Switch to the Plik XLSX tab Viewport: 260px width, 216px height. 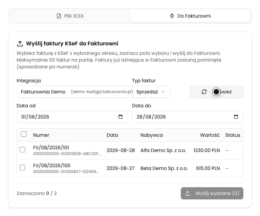(70, 16)
